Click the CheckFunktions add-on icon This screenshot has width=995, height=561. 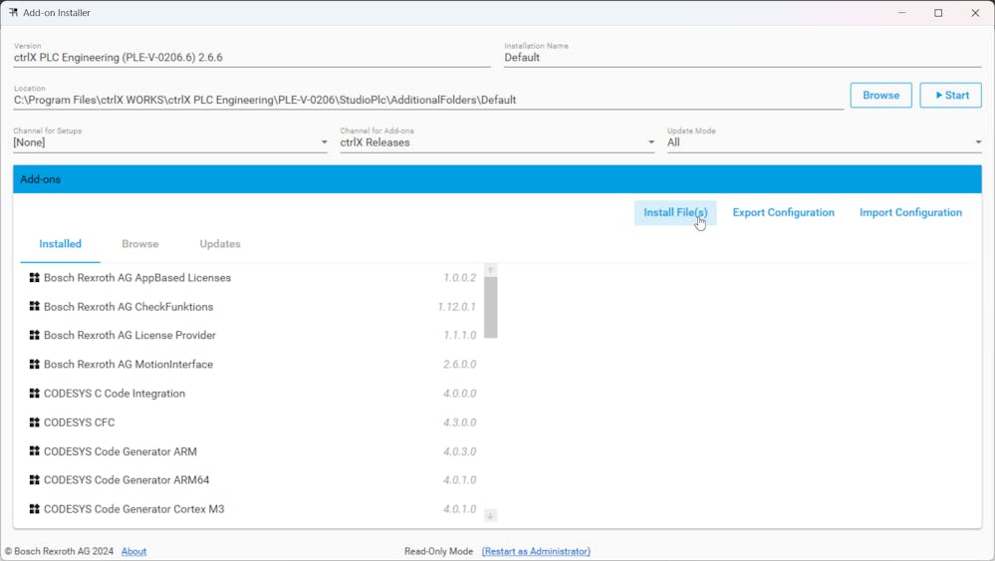(34, 306)
